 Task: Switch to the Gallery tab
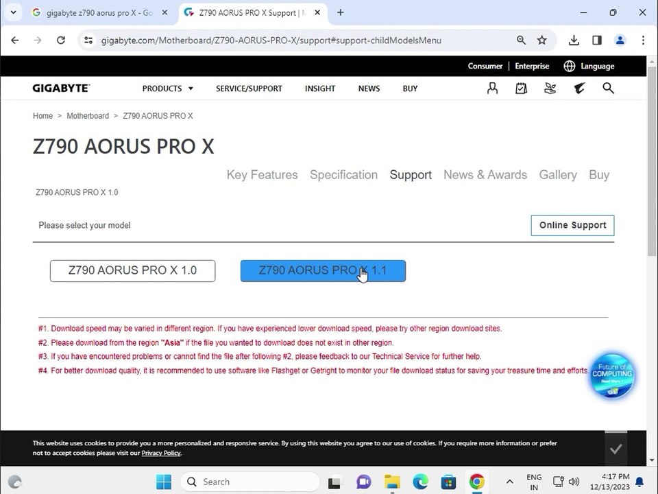(558, 175)
